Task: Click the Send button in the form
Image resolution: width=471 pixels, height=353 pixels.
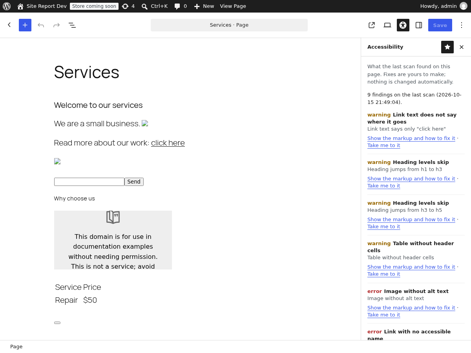Action: [x=134, y=182]
